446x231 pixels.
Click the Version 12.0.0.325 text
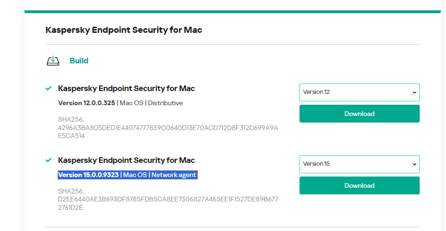[86, 103]
